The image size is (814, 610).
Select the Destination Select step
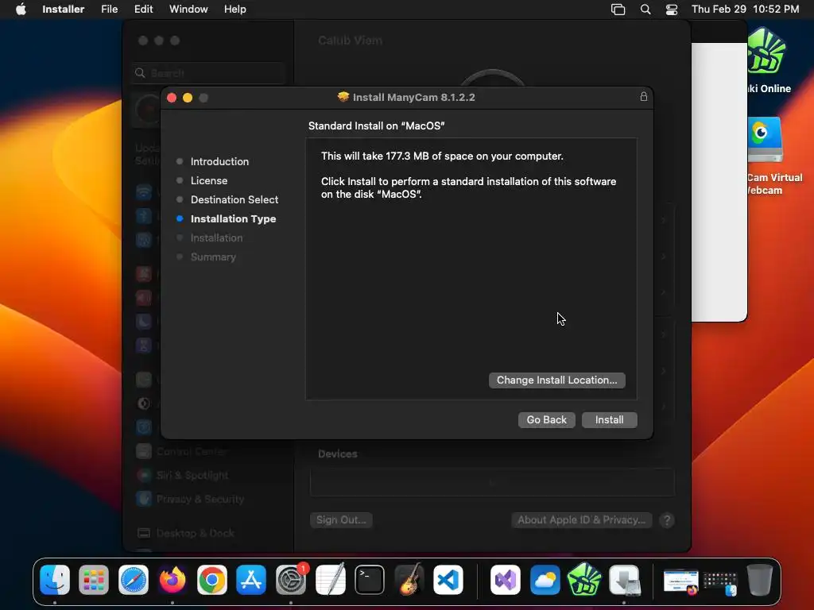pos(235,199)
